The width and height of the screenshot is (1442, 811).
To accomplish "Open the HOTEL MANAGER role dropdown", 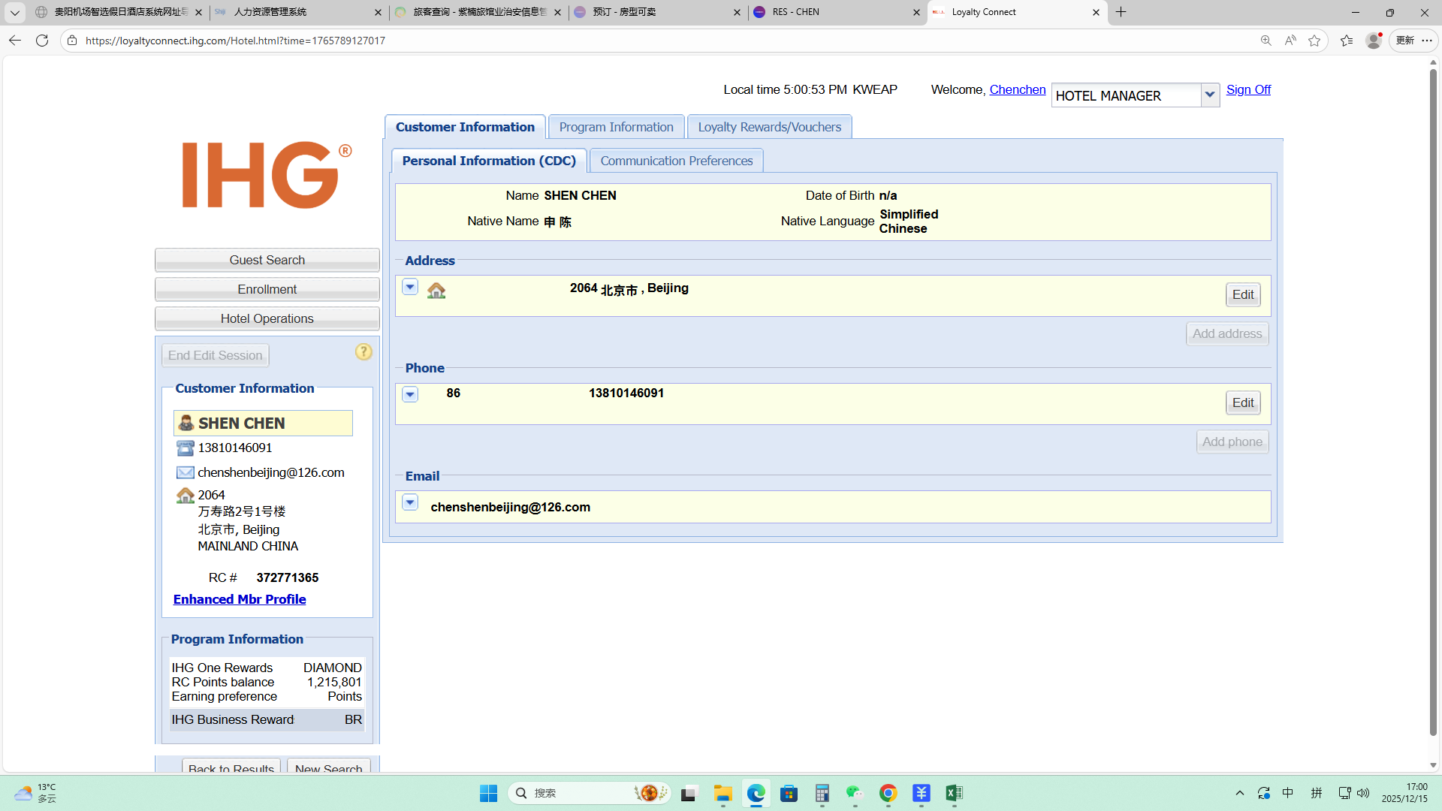I will coord(1210,95).
